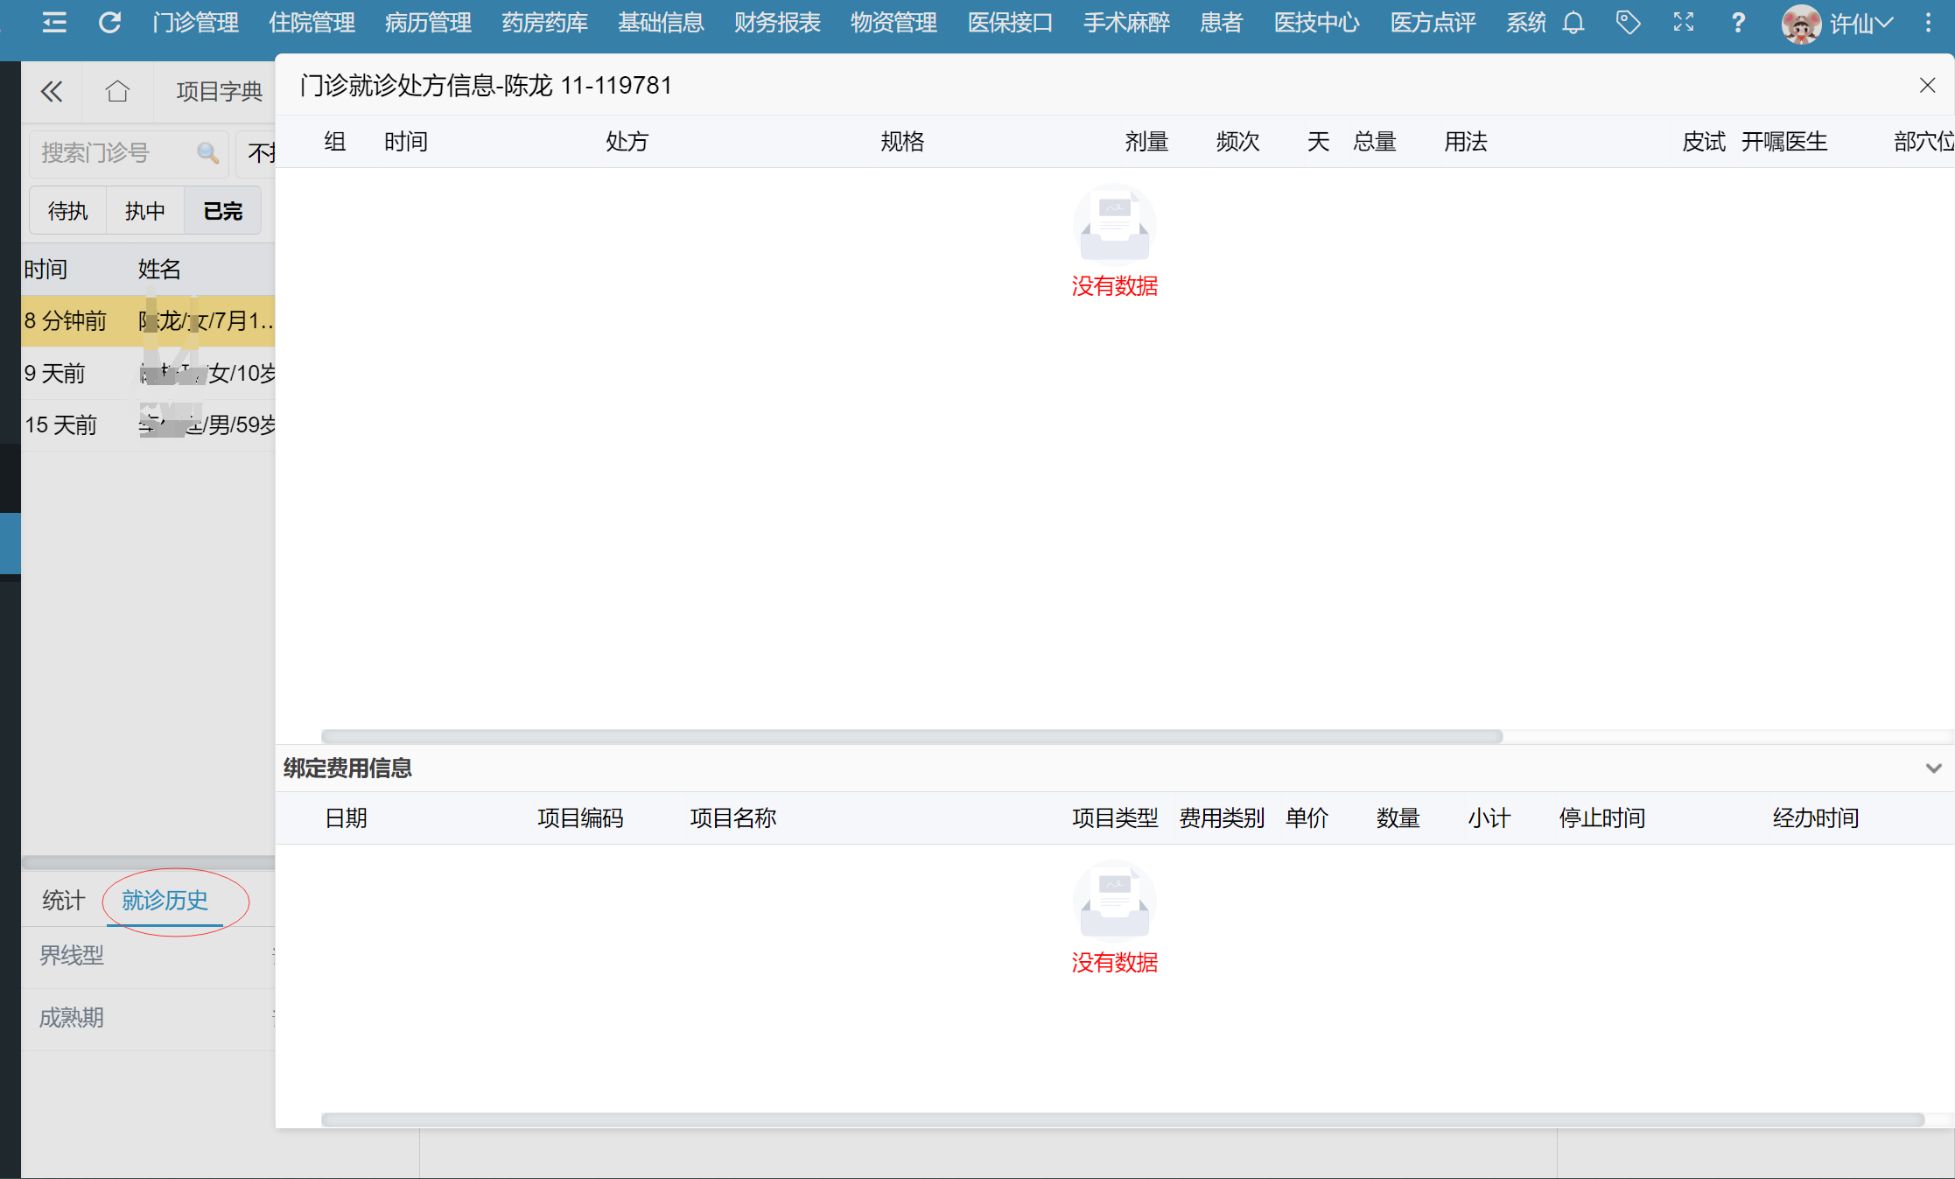Toggle the hamburger menu icon

pos(54,22)
